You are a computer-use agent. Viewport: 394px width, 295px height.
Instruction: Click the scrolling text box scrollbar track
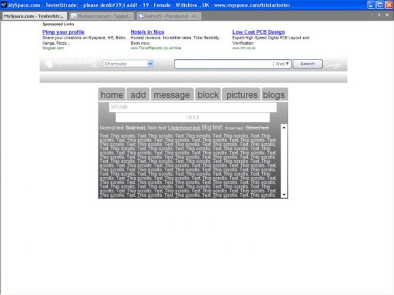coord(284,161)
